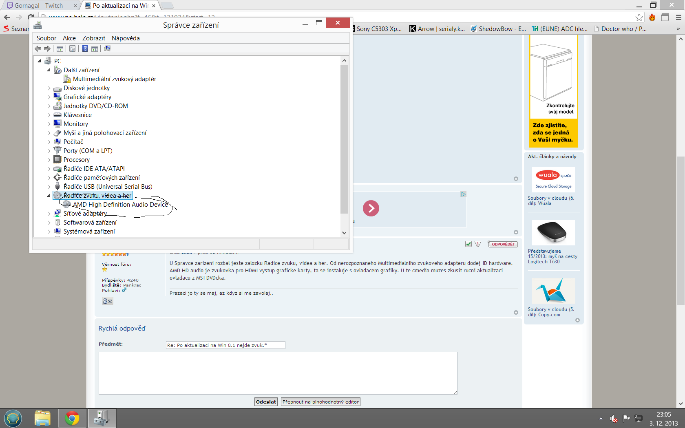This screenshot has height=428, width=685.
Task: Switch to the Po aktualizaci na Win tab
Action: click(x=120, y=6)
